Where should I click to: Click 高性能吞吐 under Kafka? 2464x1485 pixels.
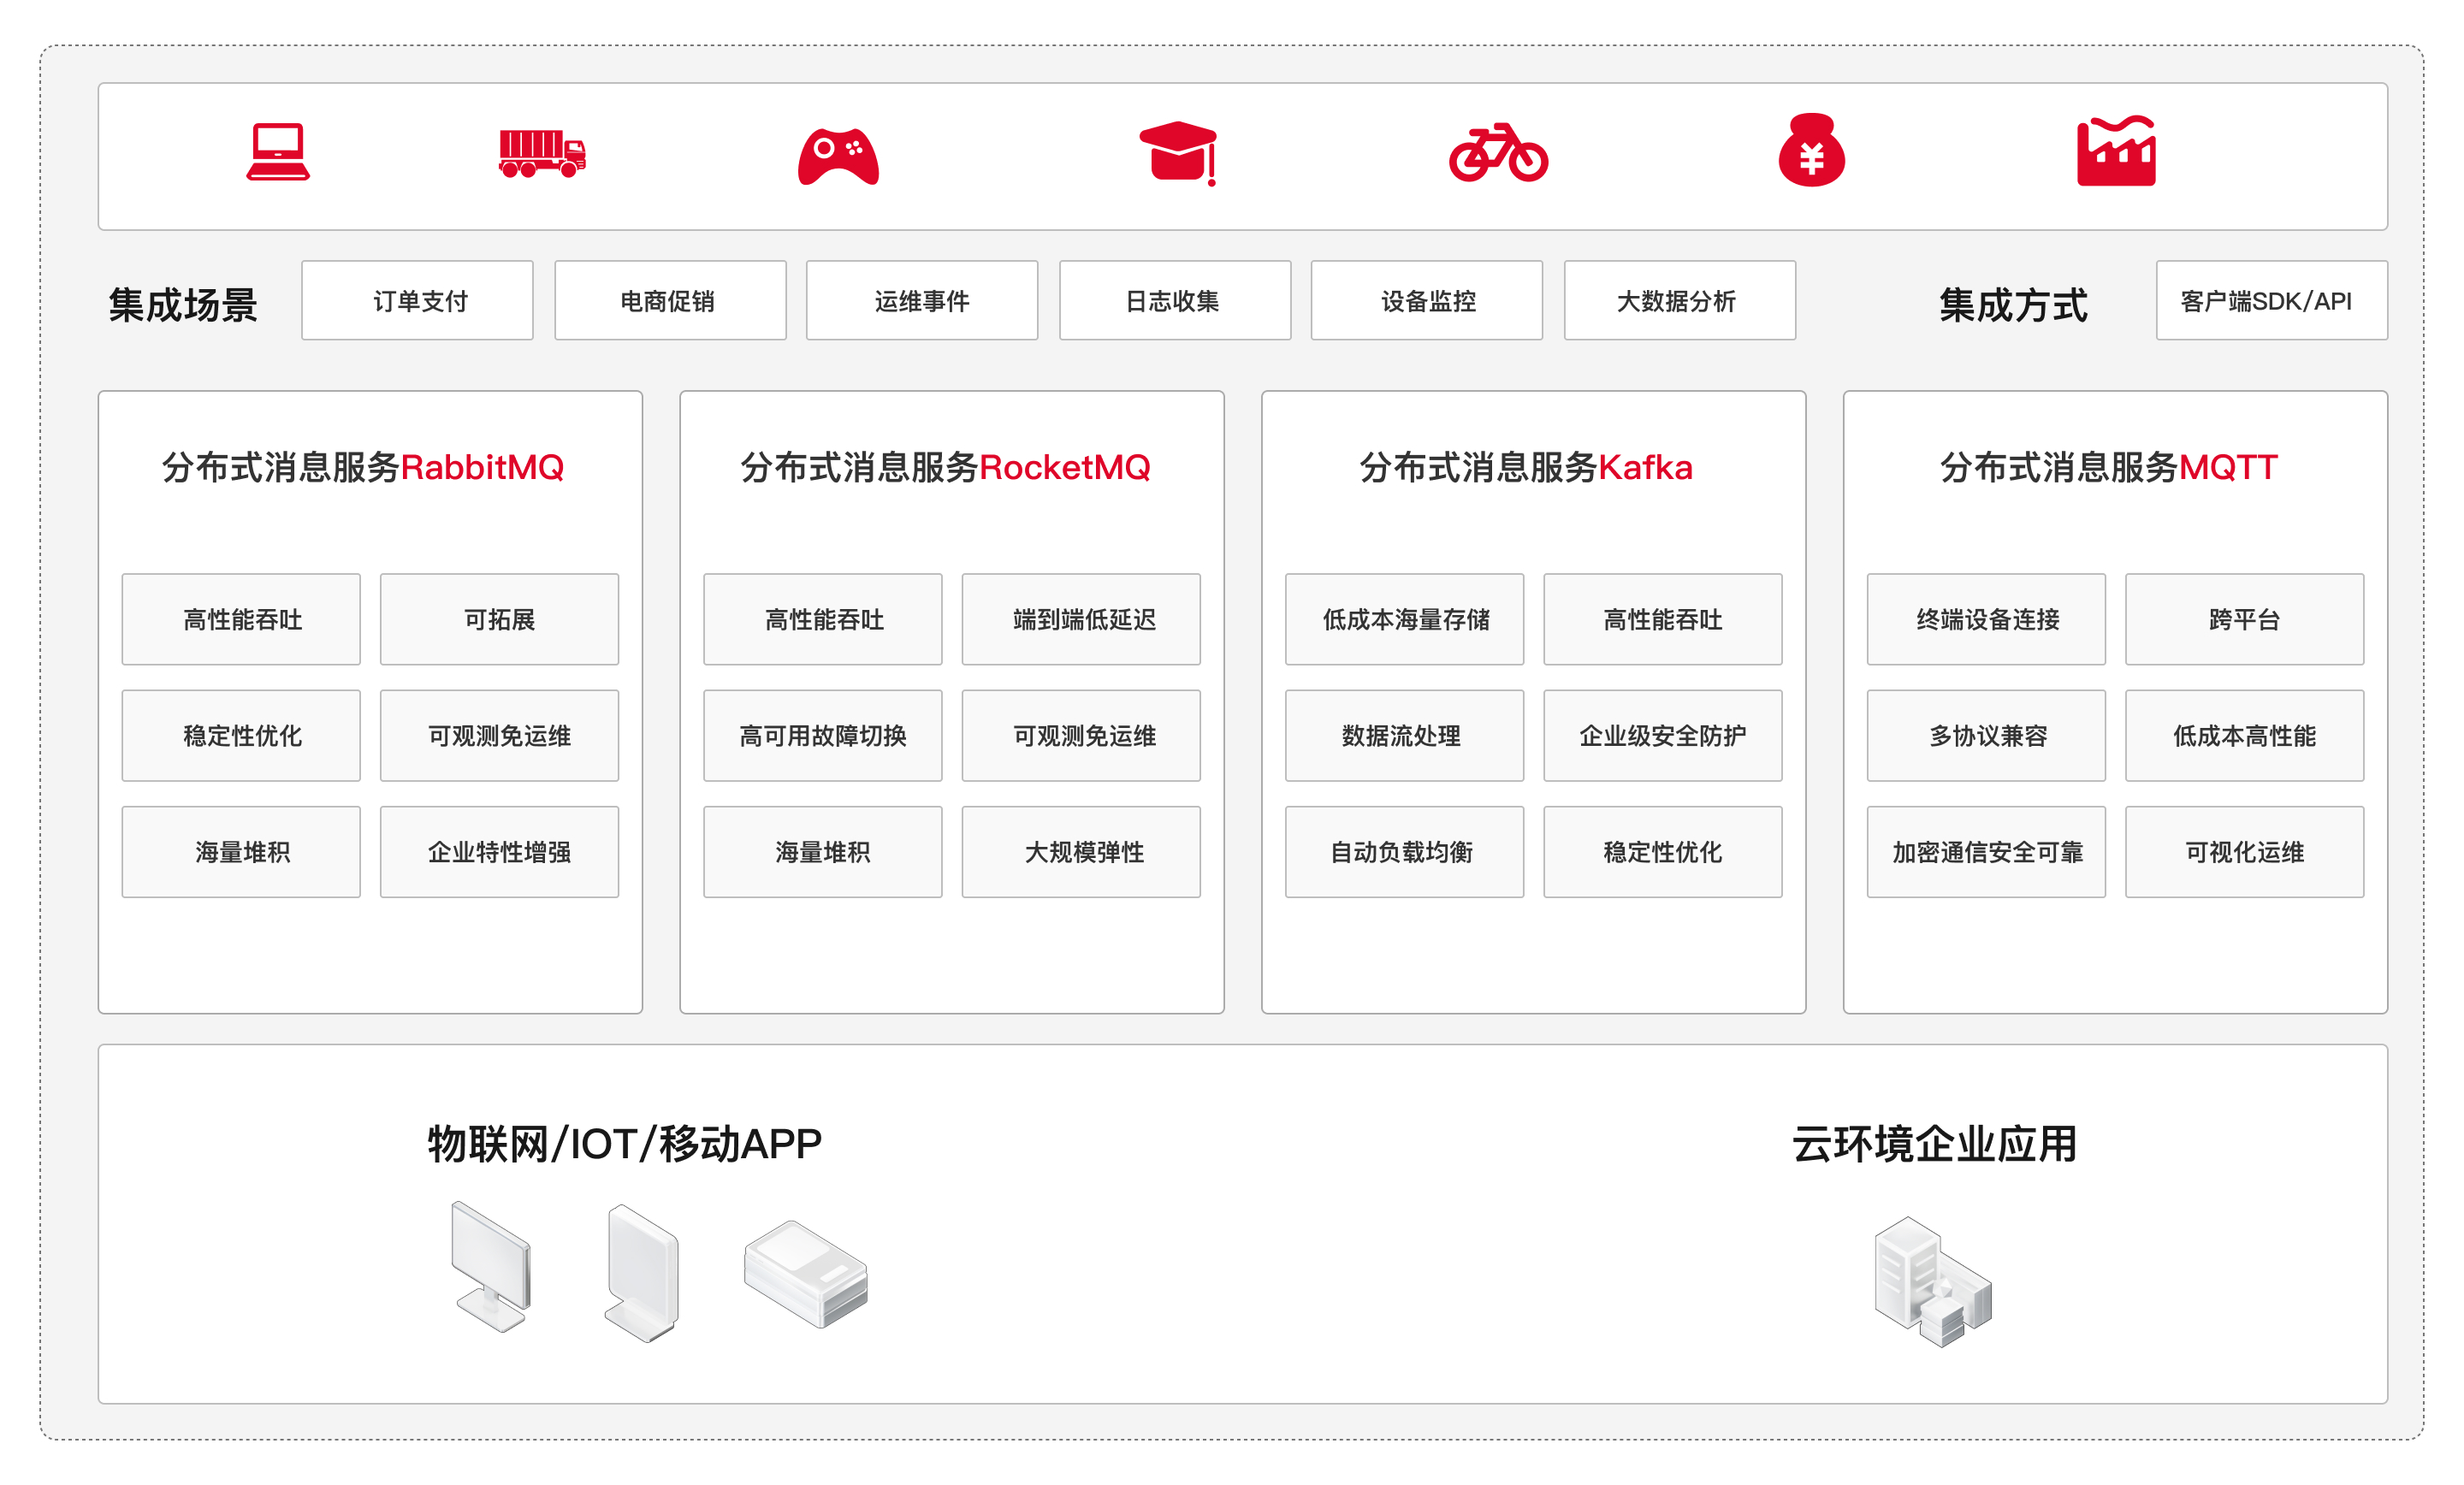coord(1663,619)
